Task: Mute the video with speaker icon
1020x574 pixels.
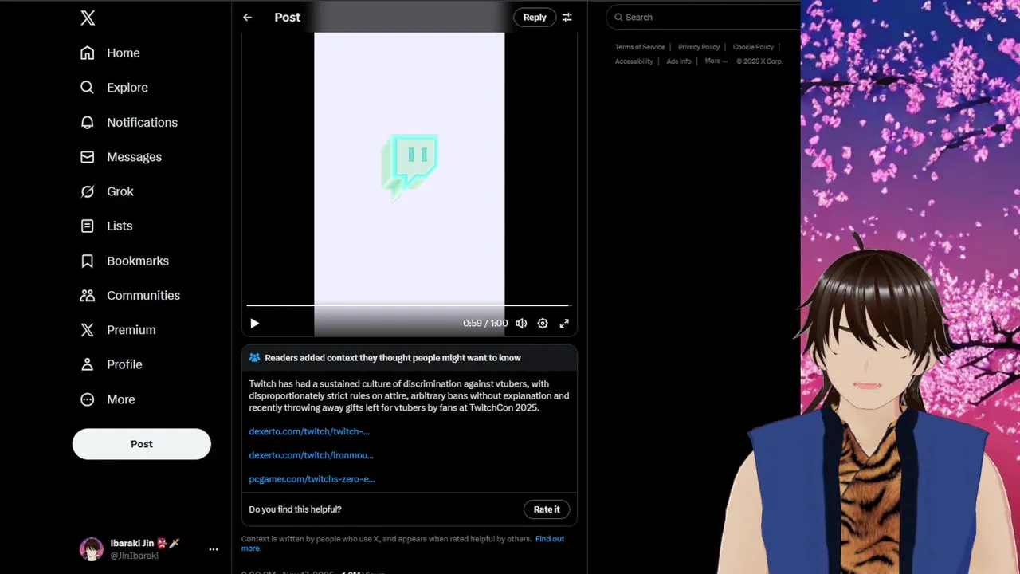Action: (521, 323)
